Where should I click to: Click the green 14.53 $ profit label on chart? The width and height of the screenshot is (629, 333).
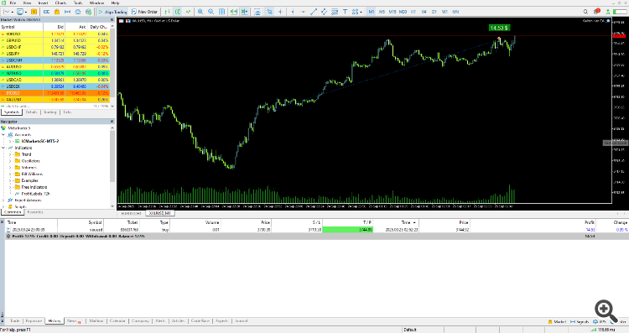[499, 28]
